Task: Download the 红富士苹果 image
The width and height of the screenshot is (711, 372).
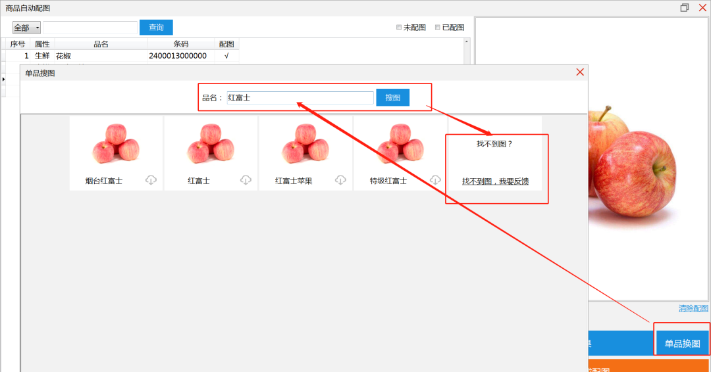Action: pyautogui.click(x=340, y=180)
